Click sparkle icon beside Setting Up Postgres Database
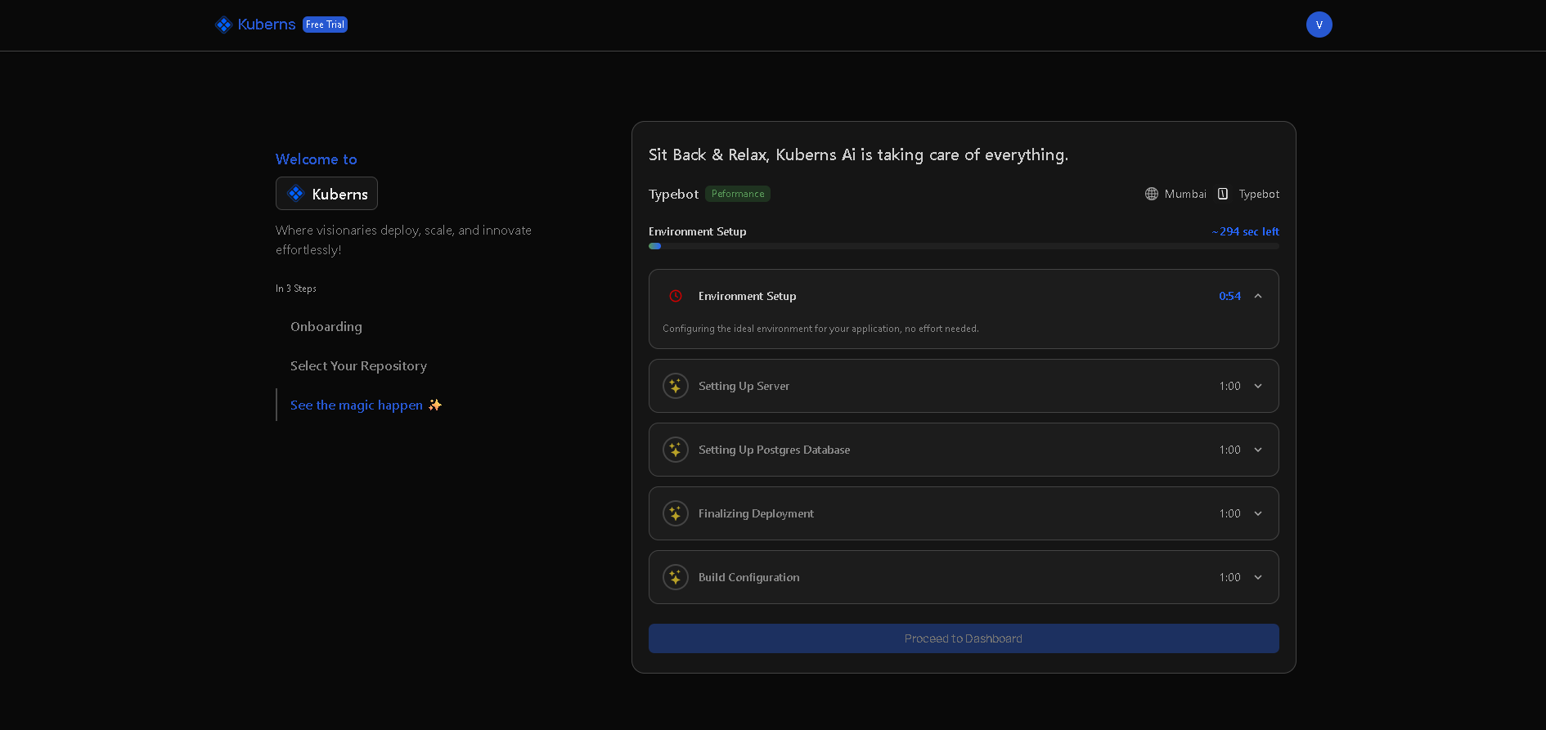Image resolution: width=1546 pixels, height=730 pixels. click(x=676, y=450)
